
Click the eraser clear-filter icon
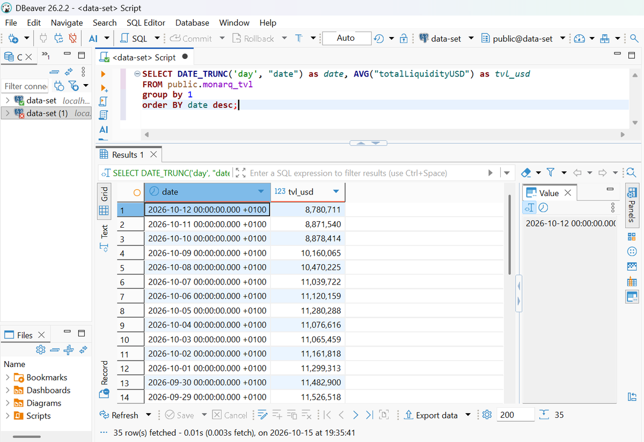point(526,173)
